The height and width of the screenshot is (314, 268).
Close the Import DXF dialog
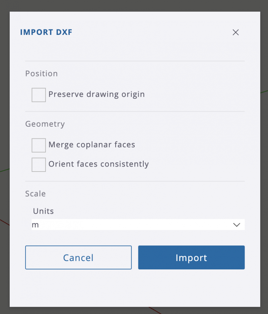click(236, 32)
